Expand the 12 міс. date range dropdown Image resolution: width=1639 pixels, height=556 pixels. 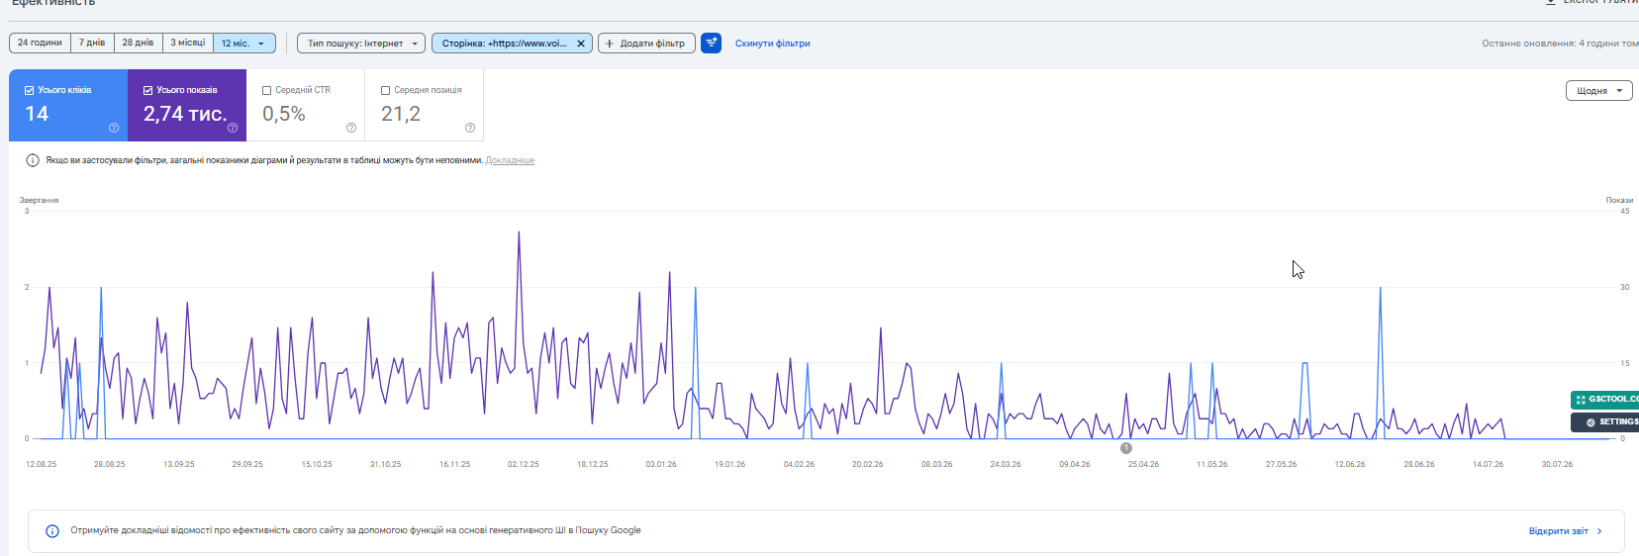(x=244, y=44)
